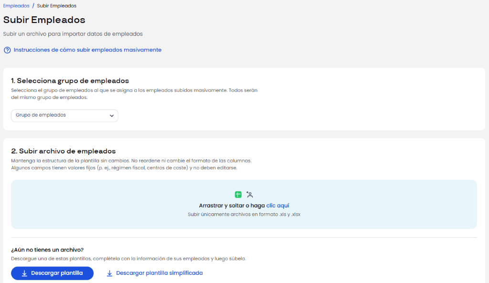Viewport: 489px width, 283px height.
Task: Click the .xls and .xlsx format hint text
Action: 244,215
